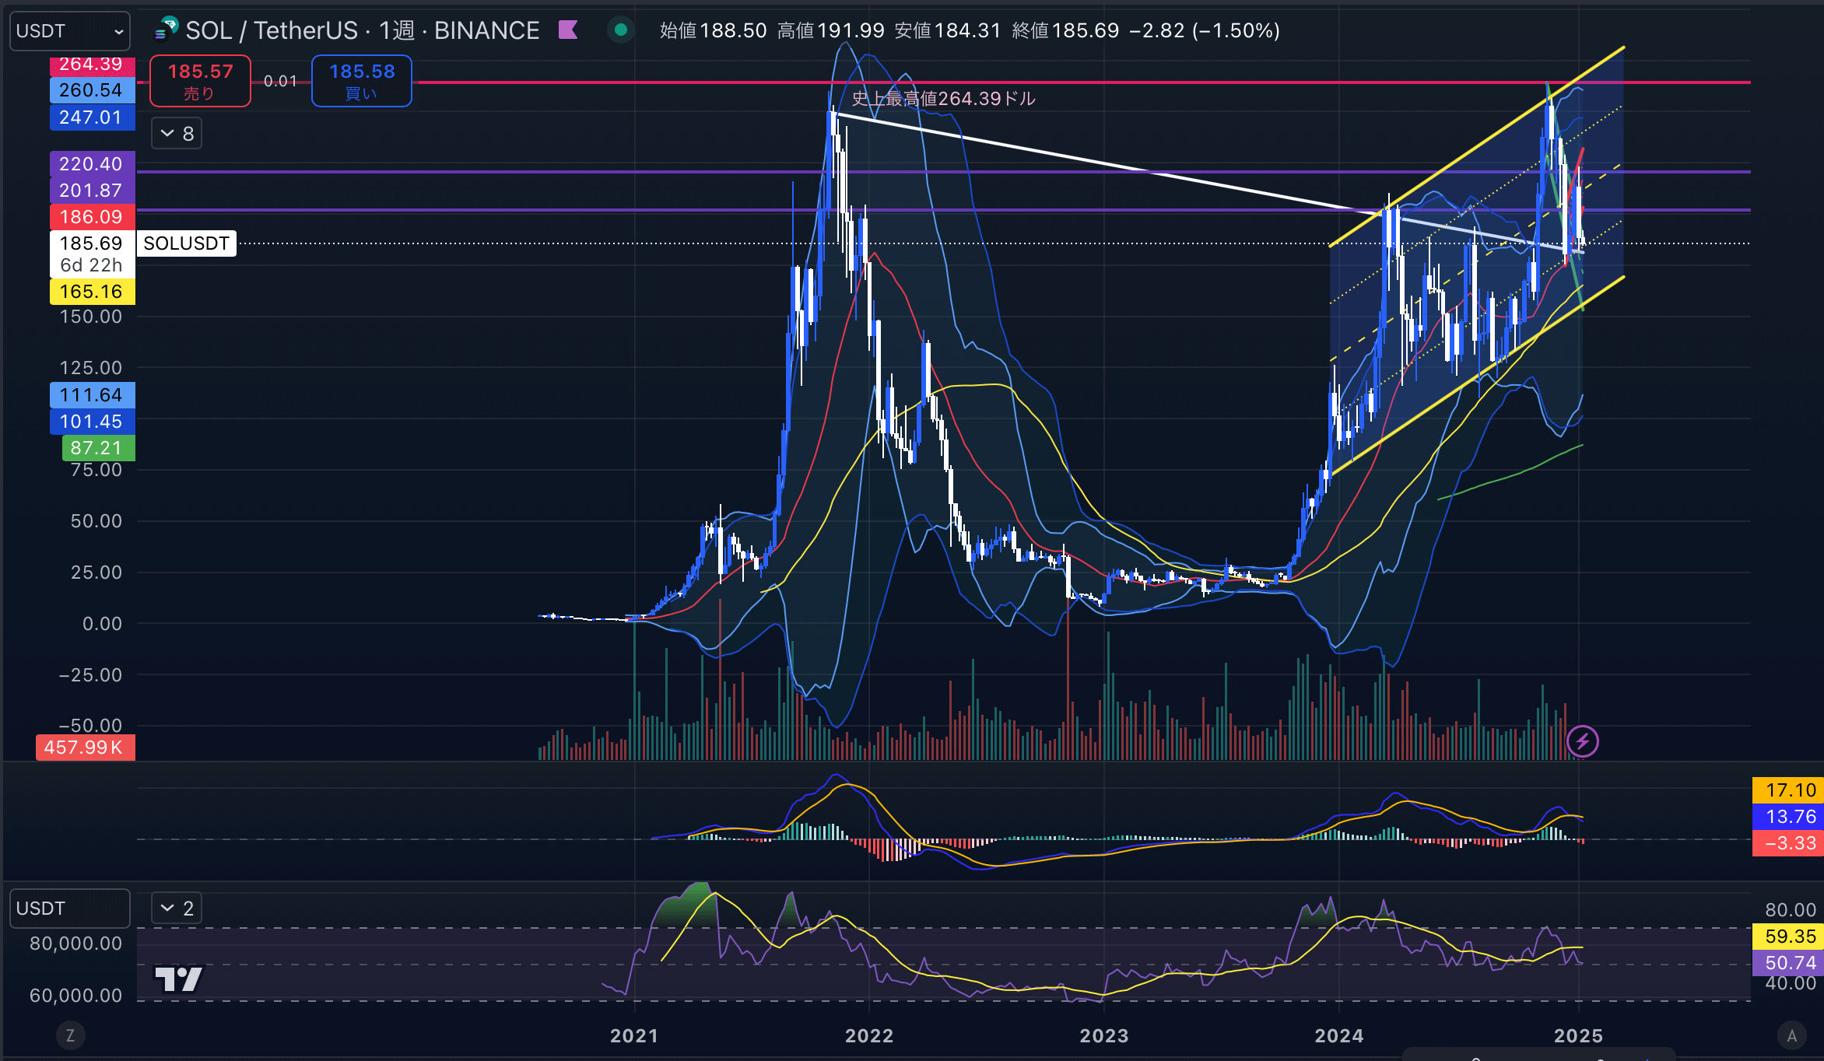
Task: Click the 17.10 MACD signal value label
Action: (1788, 790)
